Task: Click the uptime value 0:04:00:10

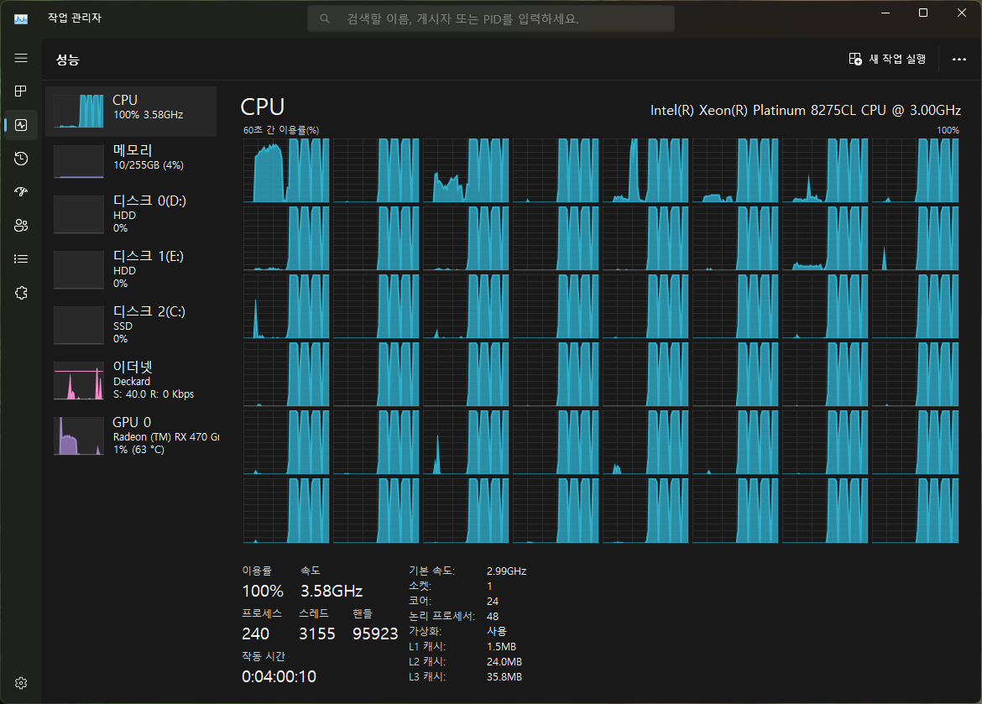Action: tap(279, 676)
